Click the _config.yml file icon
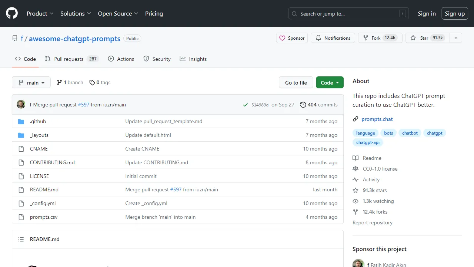Image resolution: width=474 pixels, height=267 pixels. (21, 204)
